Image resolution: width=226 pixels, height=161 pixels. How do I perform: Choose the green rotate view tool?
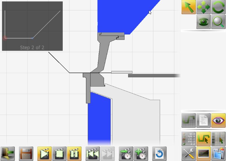[218, 7]
